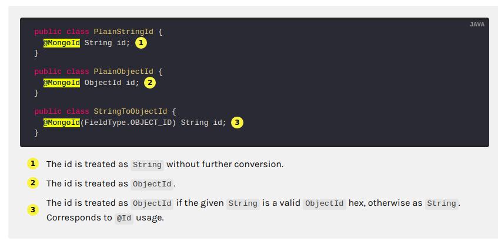The width and height of the screenshot is (498, 248).
Task: Click callout marker 2 beside the ObjectId explanation
Action: pyautogui.click(x=33, y=183)
